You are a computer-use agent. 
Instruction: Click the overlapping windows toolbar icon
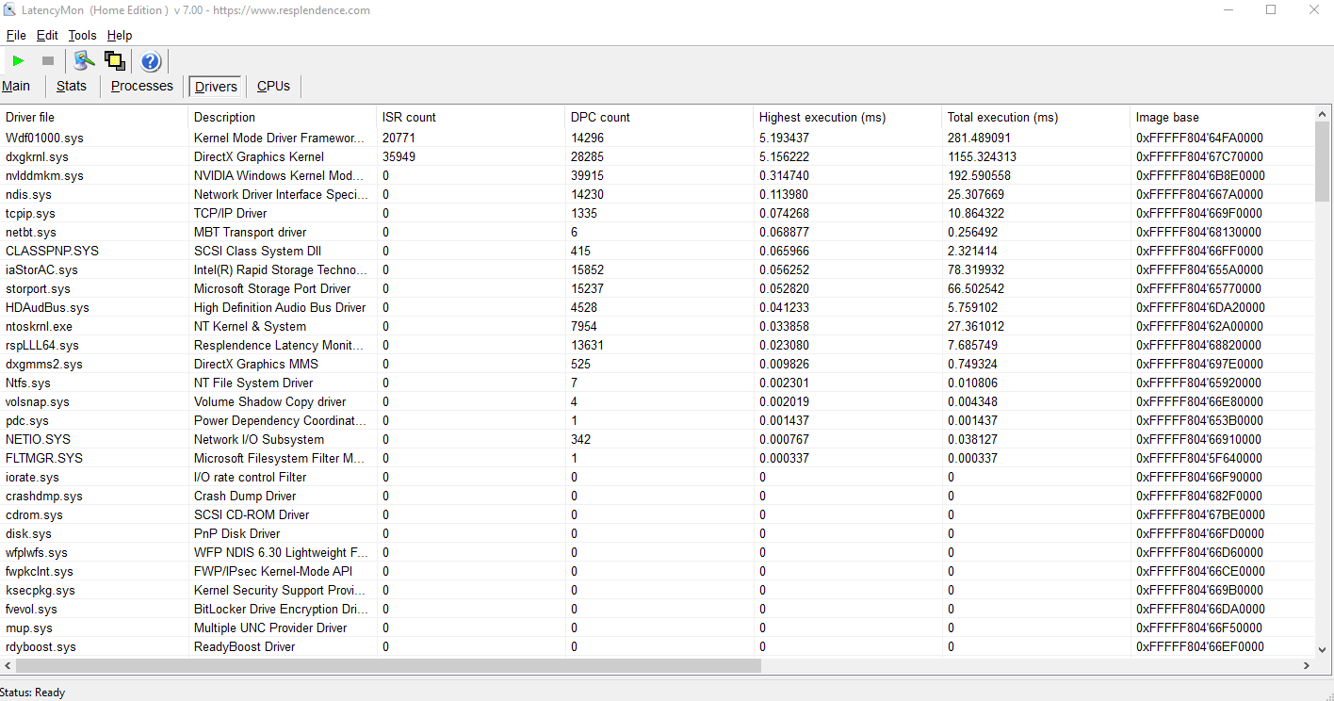click(115, 61)
